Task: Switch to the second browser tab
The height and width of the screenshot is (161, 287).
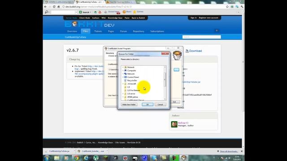Action: 89,2
